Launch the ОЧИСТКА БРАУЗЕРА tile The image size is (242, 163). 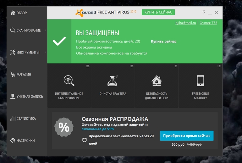point(113,86)
